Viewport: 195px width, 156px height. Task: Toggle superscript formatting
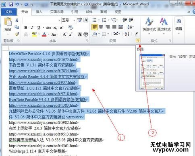click(62, 28)
